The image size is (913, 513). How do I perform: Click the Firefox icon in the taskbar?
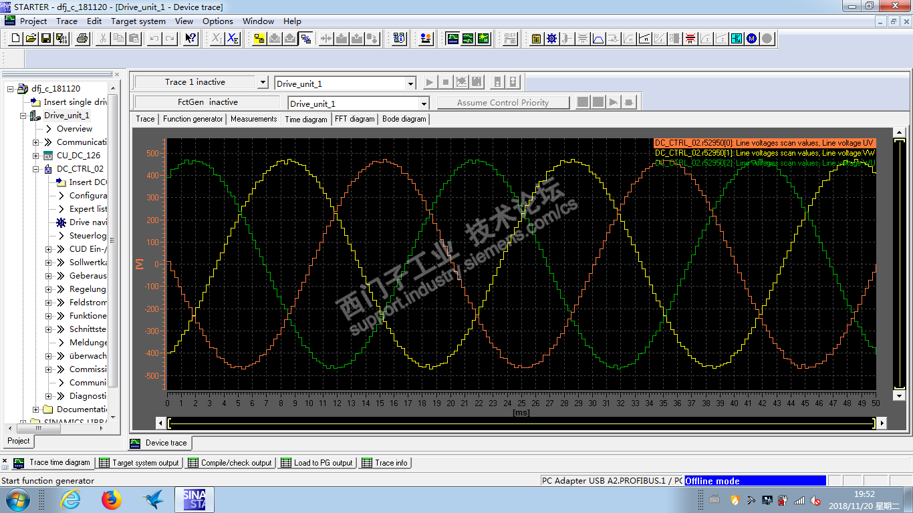(112, 499)
